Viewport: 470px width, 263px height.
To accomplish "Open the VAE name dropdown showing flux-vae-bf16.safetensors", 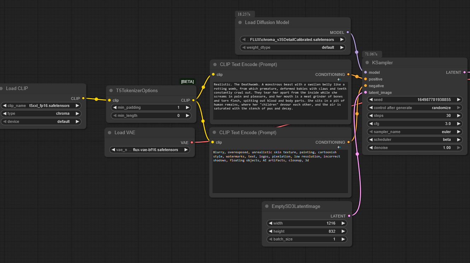I will click(x=150, y=150).
